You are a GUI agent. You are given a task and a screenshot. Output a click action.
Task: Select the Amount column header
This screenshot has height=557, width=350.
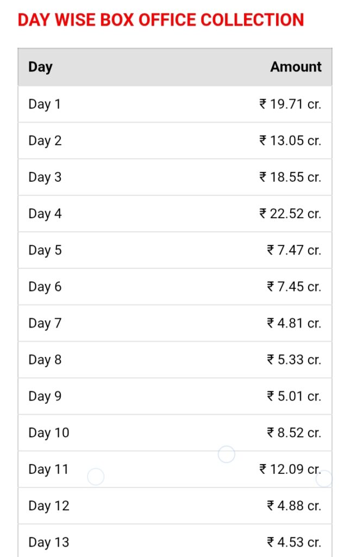click(296, 67)
